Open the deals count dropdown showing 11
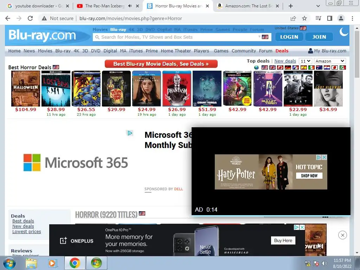This screenshot has width=360, height=270. [x=306, y=61]
